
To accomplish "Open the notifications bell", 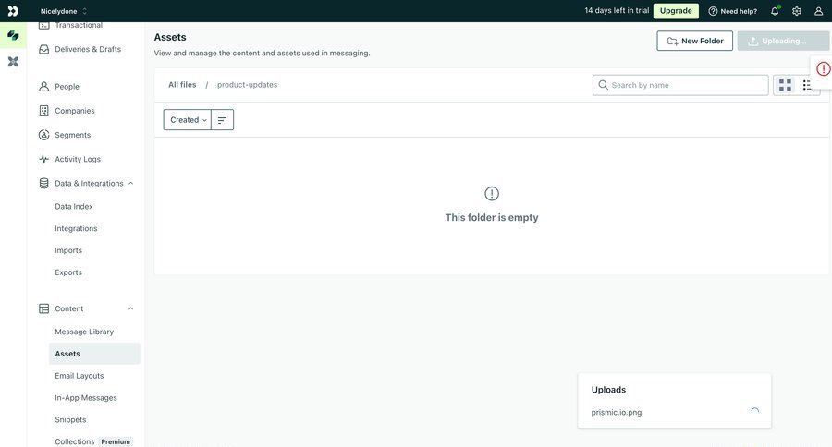I will [775, 11].
